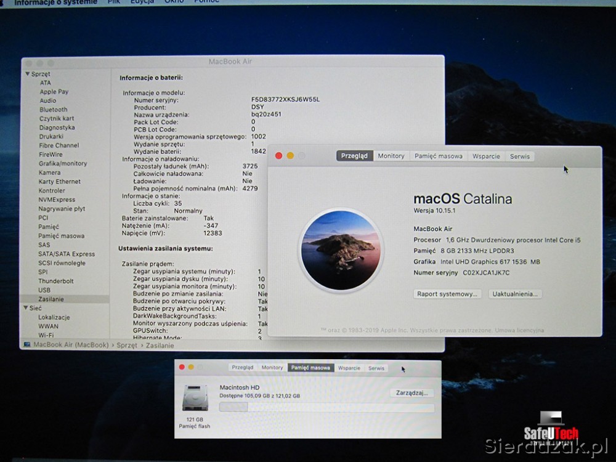Open SATA/SATA Express in the sidebar
The height and width of the screenshot is (462, 616).
[67, 254]
